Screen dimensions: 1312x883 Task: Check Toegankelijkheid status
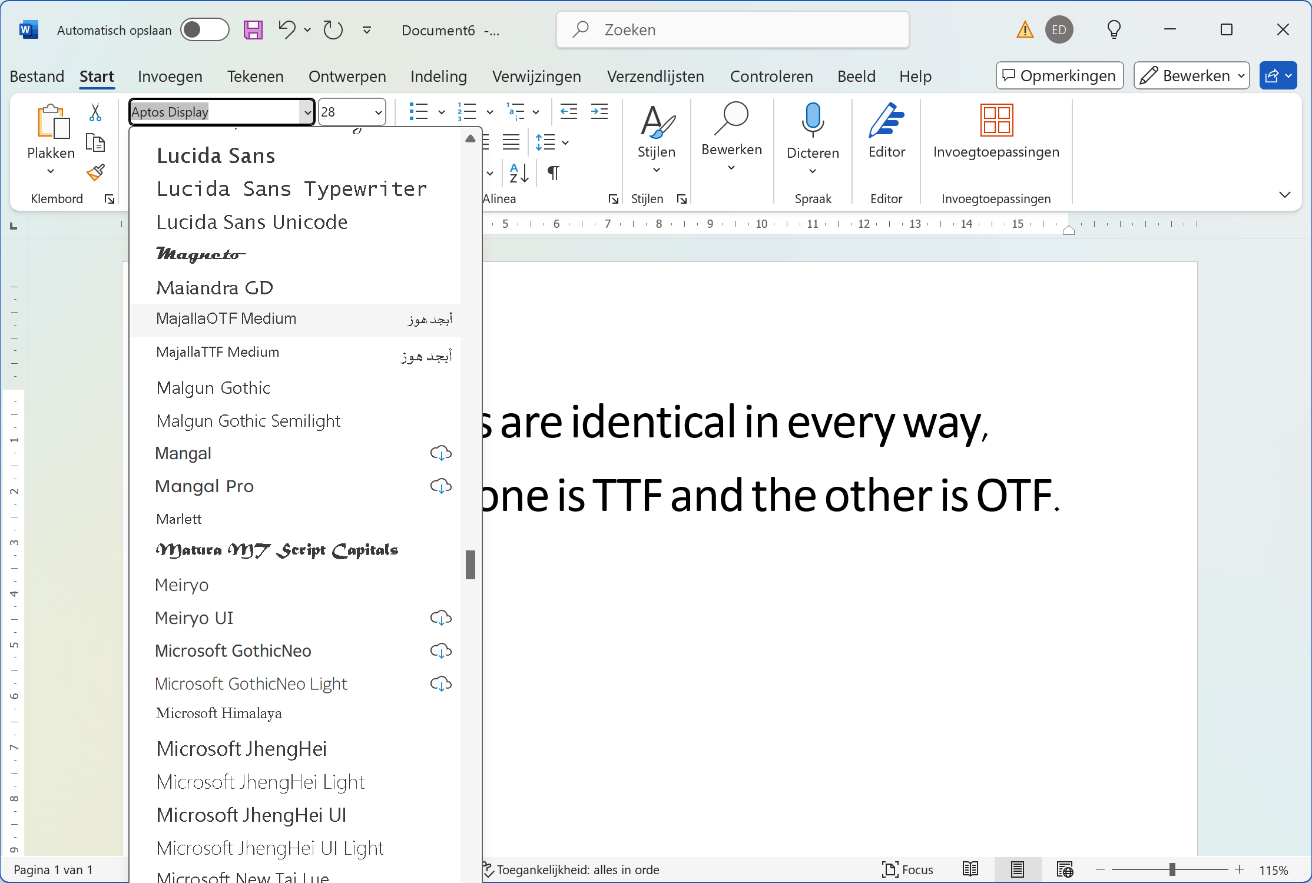(x=571, y=869)
